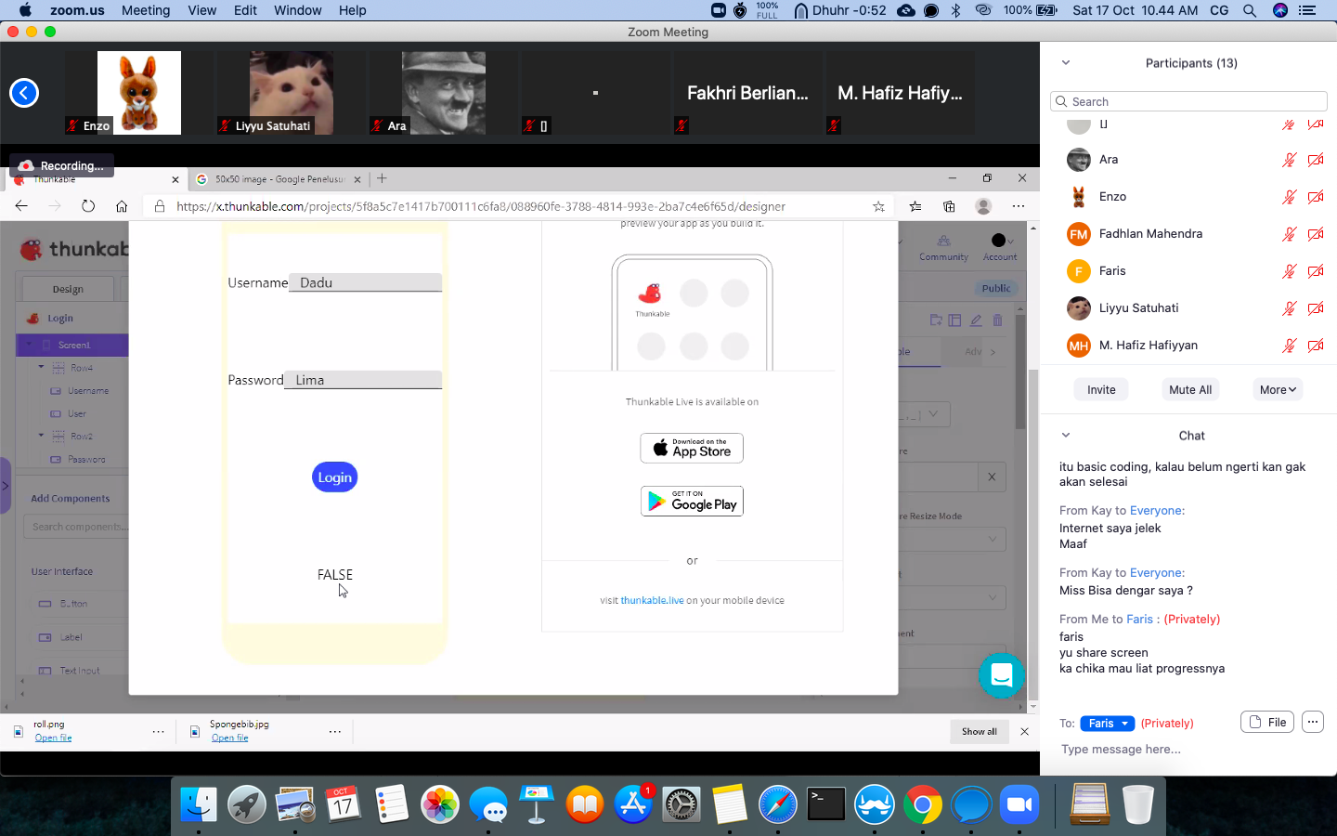Close the browser downloads bar
Viewport: 1337px width, 836px height.
click(1024, 731)
